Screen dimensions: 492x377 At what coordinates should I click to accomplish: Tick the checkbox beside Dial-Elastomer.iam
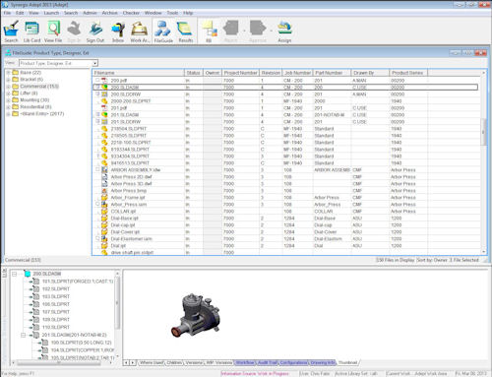pyautogui.click(x=97, y=238)
